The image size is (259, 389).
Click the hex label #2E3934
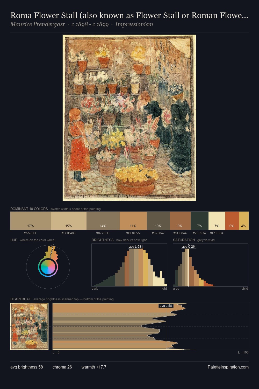(199, 233)
